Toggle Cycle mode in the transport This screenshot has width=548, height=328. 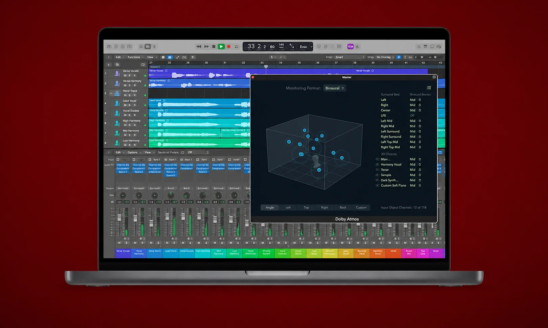pyautogui.click(x=236, y=47)
